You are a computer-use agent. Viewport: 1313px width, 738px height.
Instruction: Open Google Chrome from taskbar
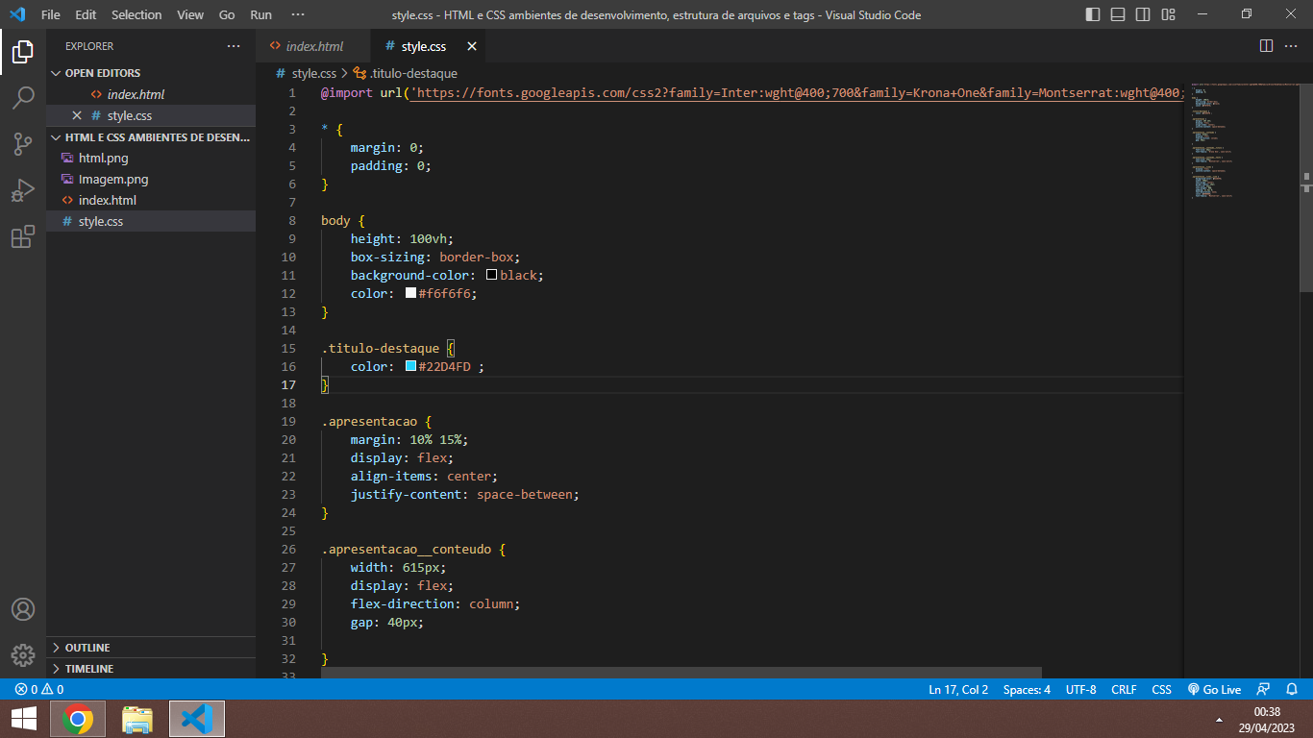click(78, 719)
